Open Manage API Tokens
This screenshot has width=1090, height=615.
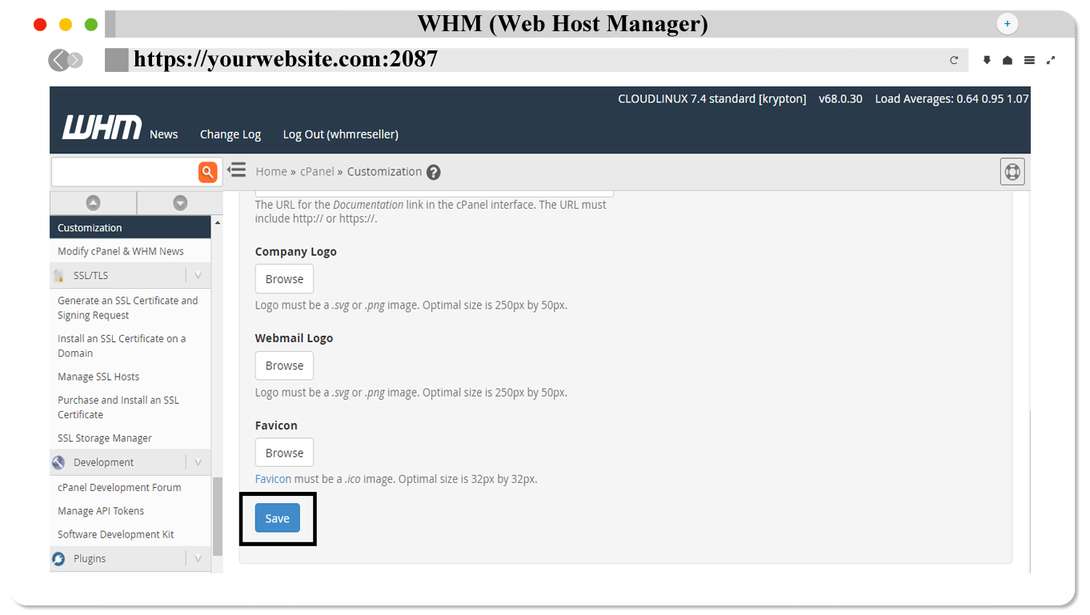pyautogui.click(x=101, y=511)
